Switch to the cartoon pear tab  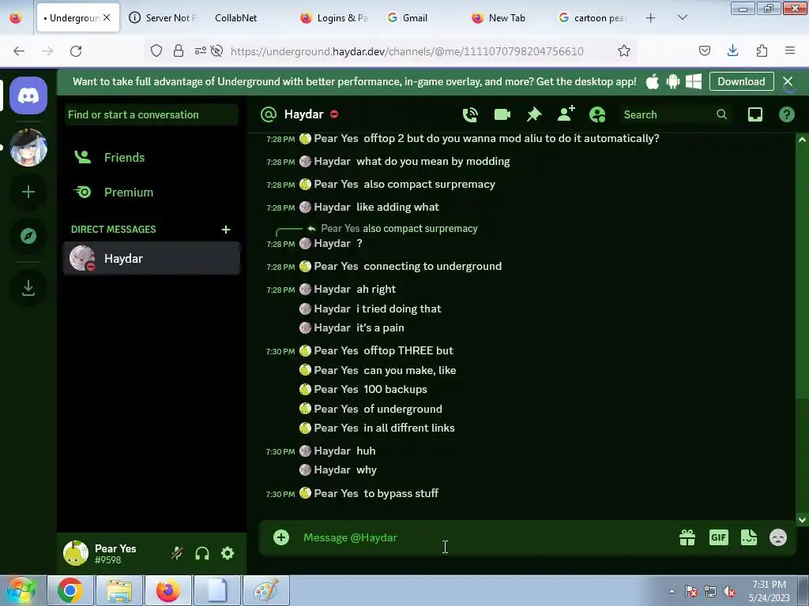593,17
